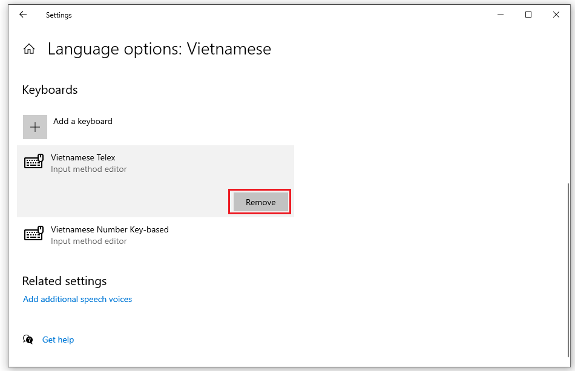This screenshot has width=575, height=371.
Task: Follow the Get help link
Action: (58, 340)
